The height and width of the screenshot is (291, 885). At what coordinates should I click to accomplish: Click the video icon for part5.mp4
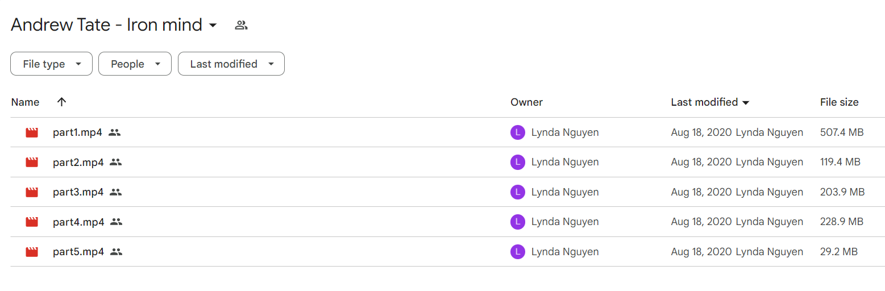pyautogui.click(x=32, y=252)
